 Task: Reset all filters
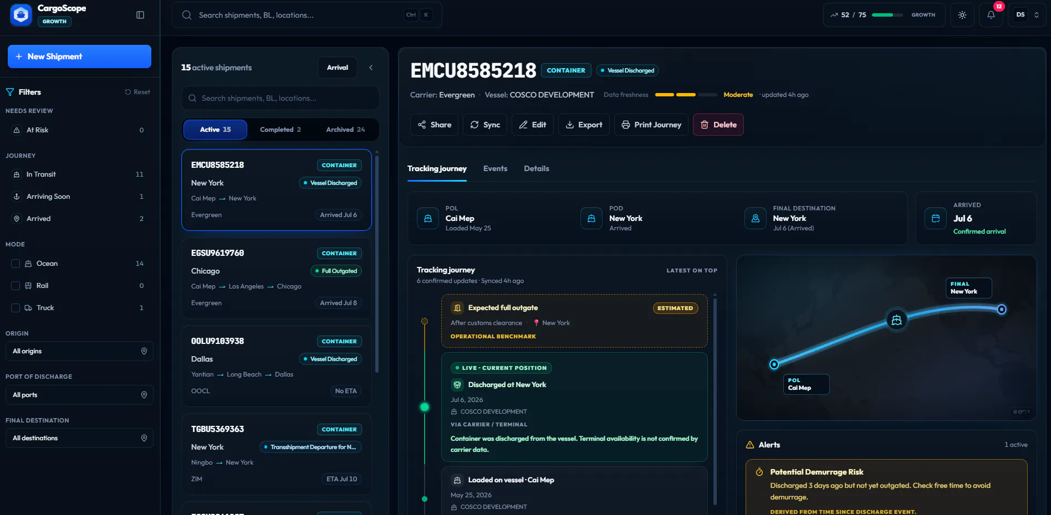click(x=137, y=92)
